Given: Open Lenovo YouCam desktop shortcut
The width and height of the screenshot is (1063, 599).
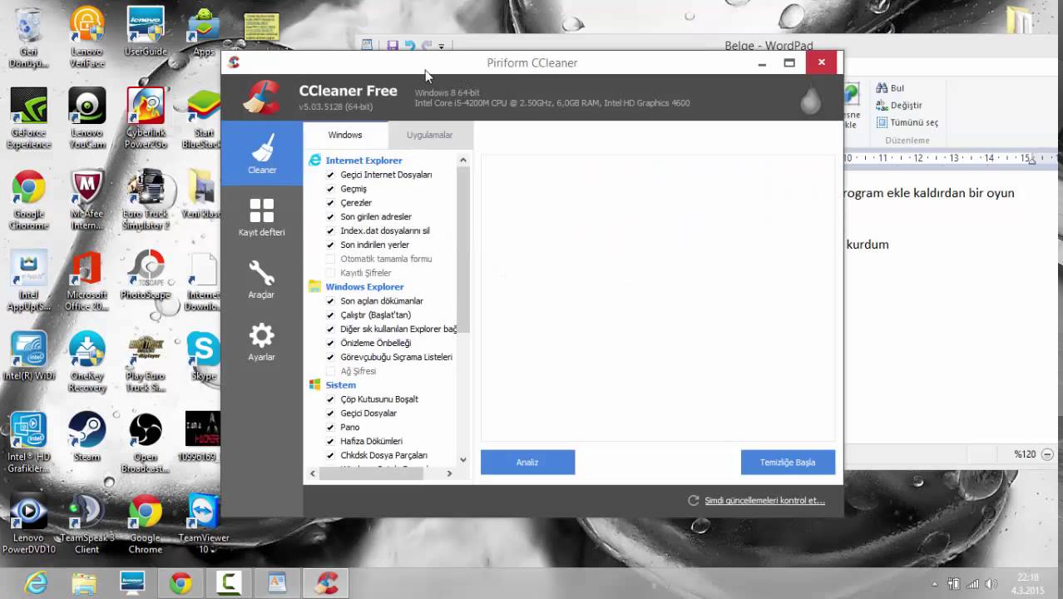Looking at the screenshot, I should coord(87,118).
